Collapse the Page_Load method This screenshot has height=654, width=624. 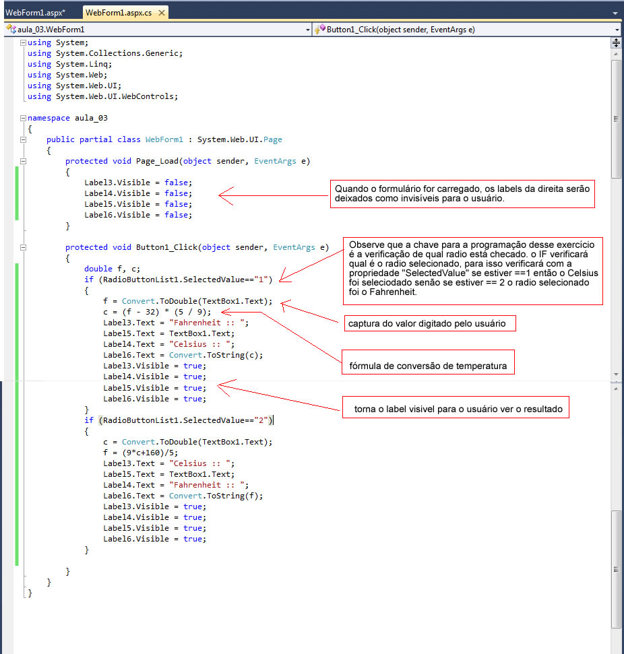pyautogui.click(x=24, y=161)
